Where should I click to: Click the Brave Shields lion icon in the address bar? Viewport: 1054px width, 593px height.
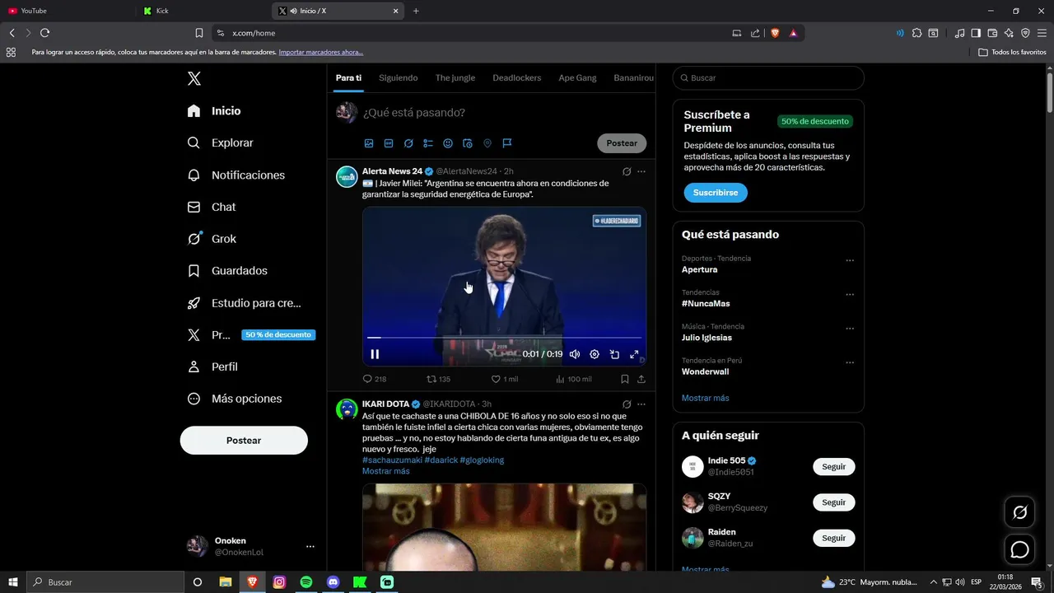coord(775,33)
